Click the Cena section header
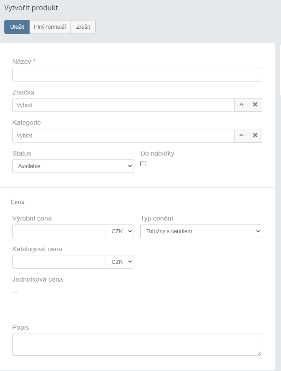The image size is (281, 371). (x=17, y=202)
